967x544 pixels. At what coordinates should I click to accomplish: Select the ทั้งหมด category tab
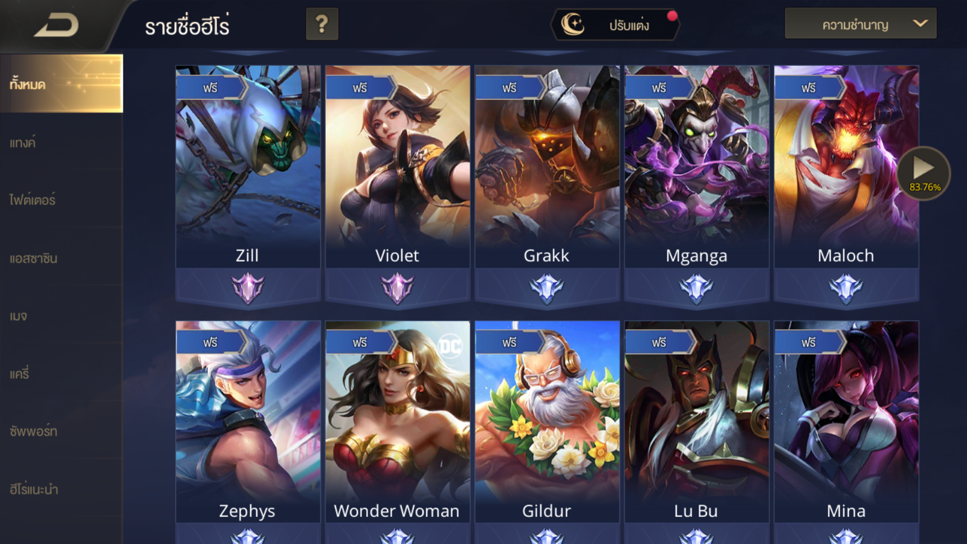tap(61, 83)
